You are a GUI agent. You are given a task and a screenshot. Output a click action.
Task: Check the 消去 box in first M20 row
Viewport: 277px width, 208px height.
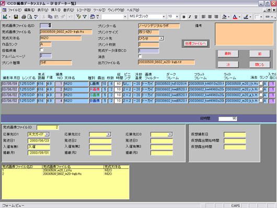[261, 83]
